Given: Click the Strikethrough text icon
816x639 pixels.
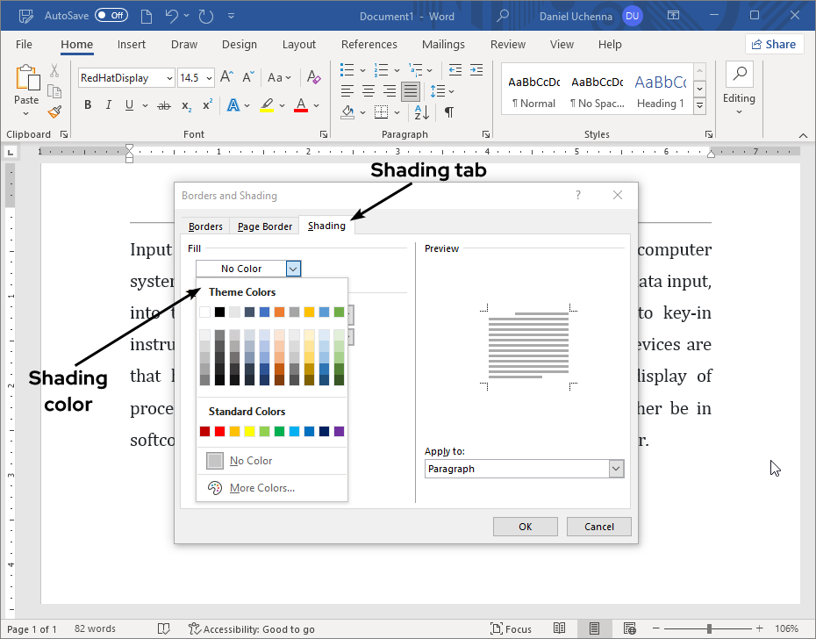Looking at the screenshot, I should coord(163,105).
